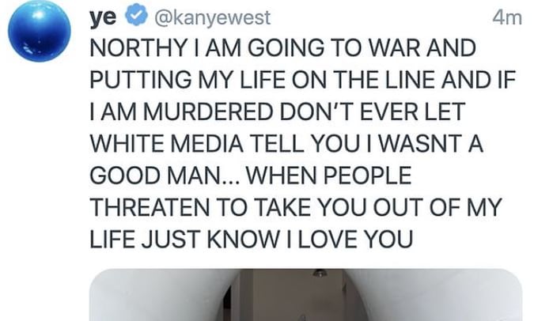The height and width of the screenshot is (321, 534).
Task: Click the 'WHEN PEOPLE' text
Action: coord(328,176)
